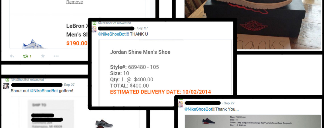Click the Jordan Shine Men's Shoe order title

140,52
